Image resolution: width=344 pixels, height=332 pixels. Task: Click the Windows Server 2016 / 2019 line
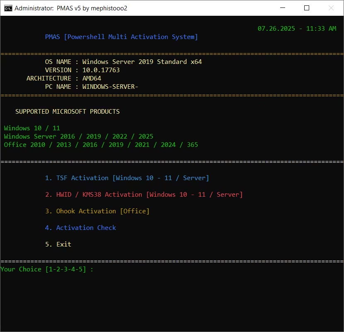point(78,137)
